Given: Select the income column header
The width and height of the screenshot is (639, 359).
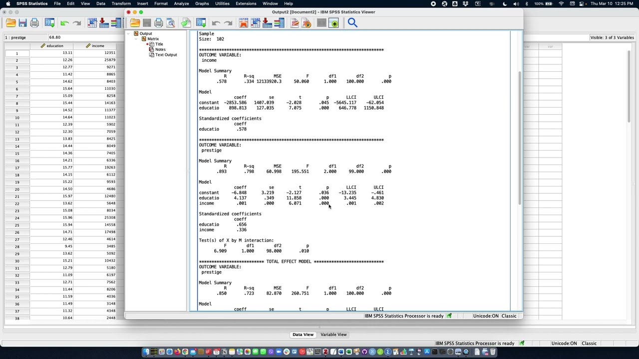Looking at the screenshot, I should tap(95, 46).
